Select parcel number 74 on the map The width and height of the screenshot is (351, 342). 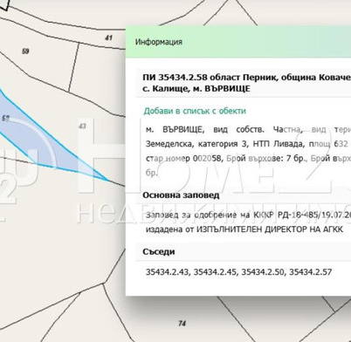click(182, 323)
